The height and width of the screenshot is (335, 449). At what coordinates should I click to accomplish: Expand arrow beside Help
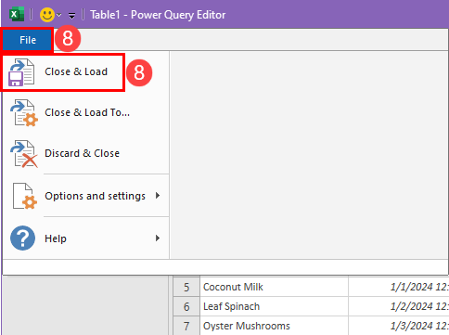coord(158,238)
